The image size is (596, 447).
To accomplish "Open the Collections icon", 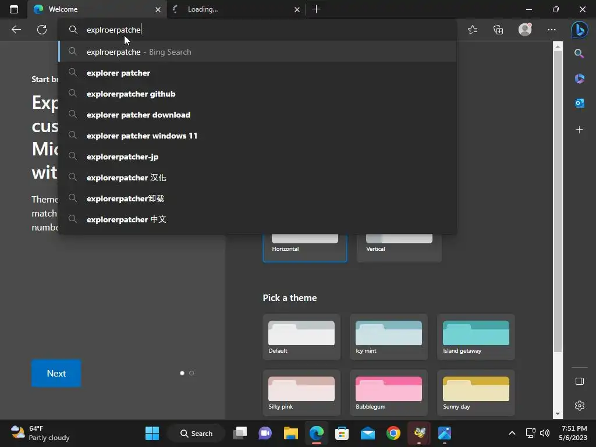I will point(498,30).
